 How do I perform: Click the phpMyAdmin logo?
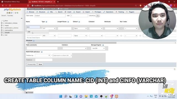(12, 10)
